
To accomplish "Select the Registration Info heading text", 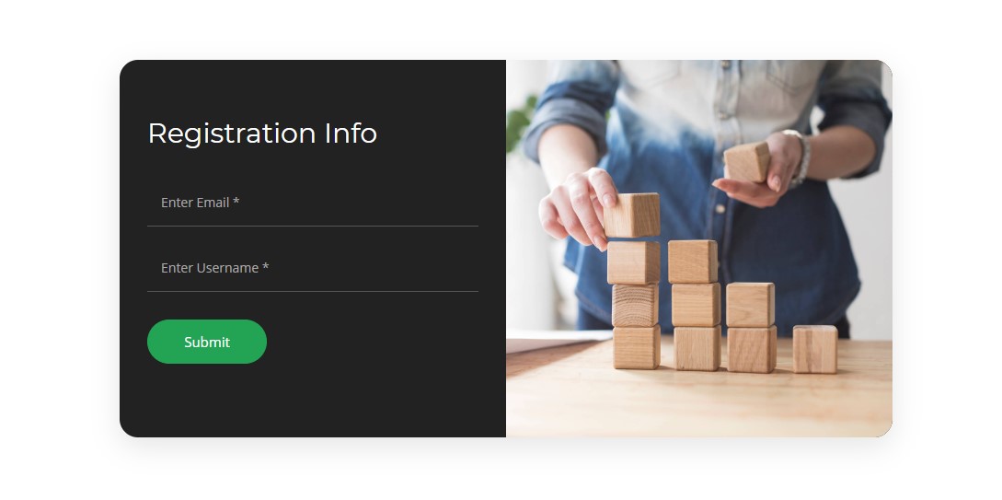I will coord(262,134).
